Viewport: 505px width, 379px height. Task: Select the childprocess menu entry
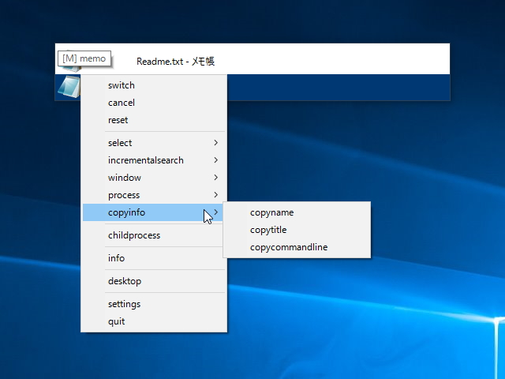tap(154, 235)
